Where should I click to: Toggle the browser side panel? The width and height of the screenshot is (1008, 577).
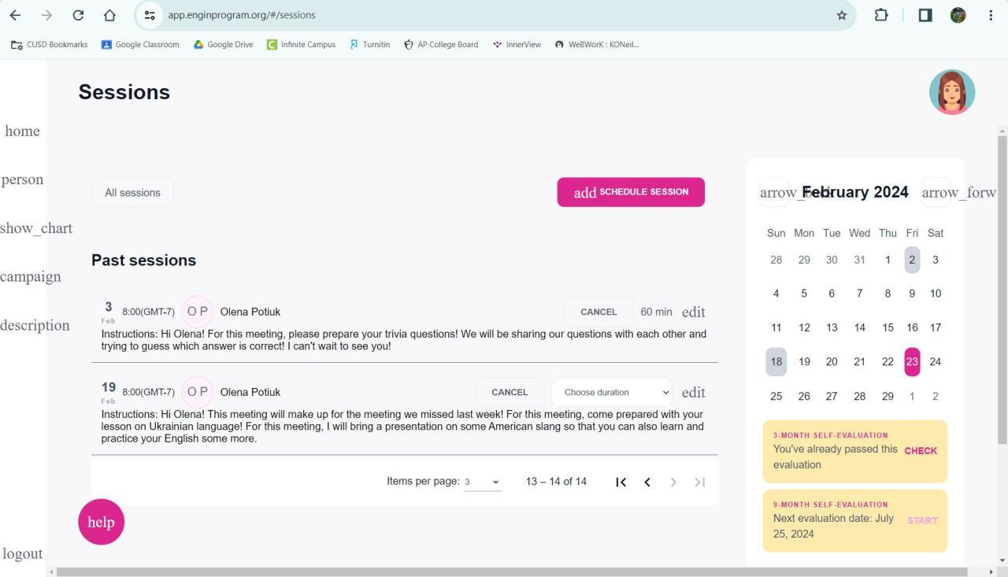925,15
